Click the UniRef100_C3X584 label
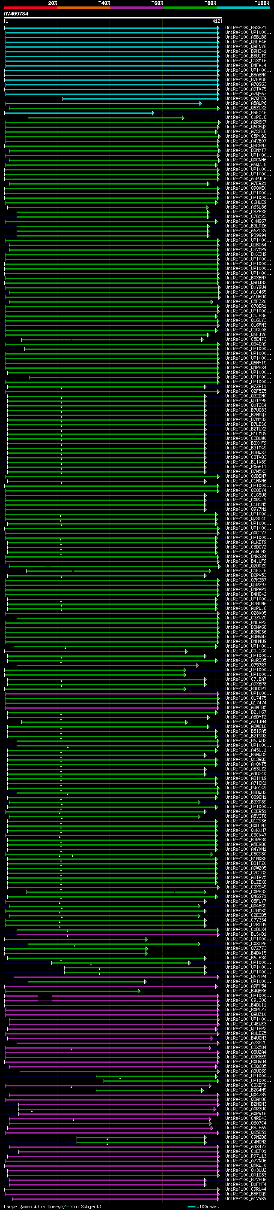Viewport: 274px width, 1210px height. pos(246,1047)
